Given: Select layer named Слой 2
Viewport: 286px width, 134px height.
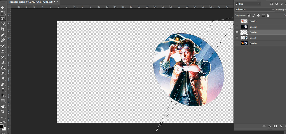Looking at the screenshot, I should 253,27.
